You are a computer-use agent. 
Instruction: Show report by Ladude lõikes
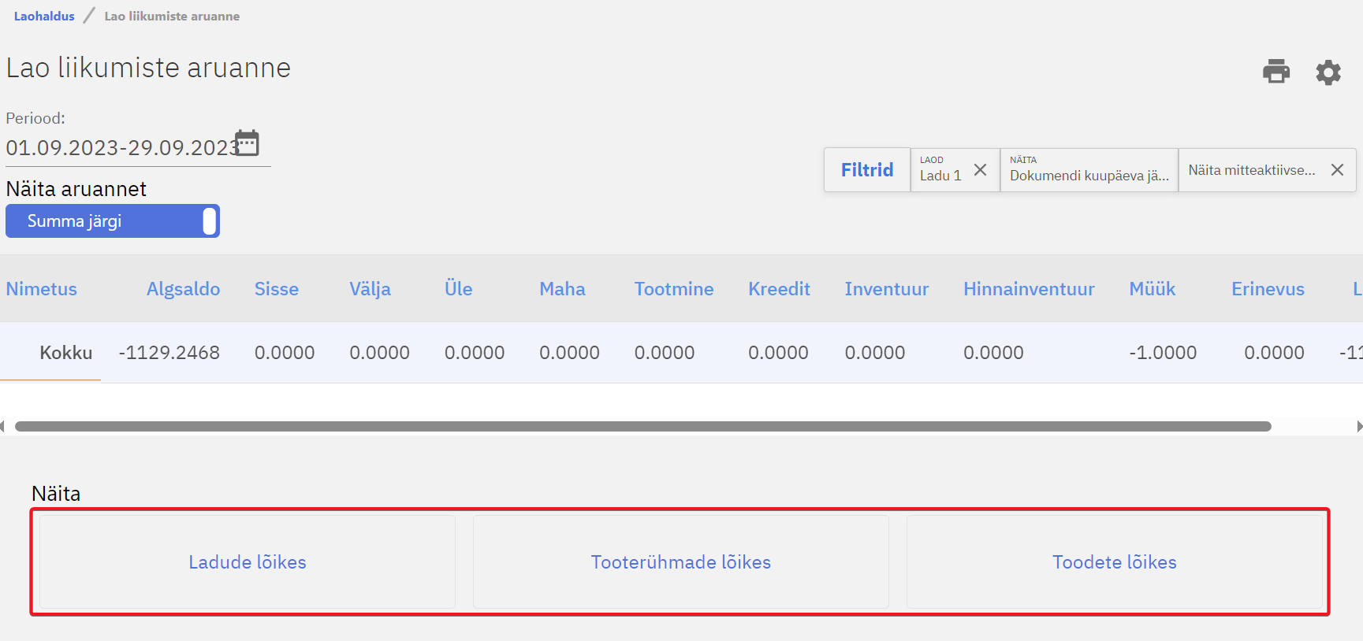point(248,562)
